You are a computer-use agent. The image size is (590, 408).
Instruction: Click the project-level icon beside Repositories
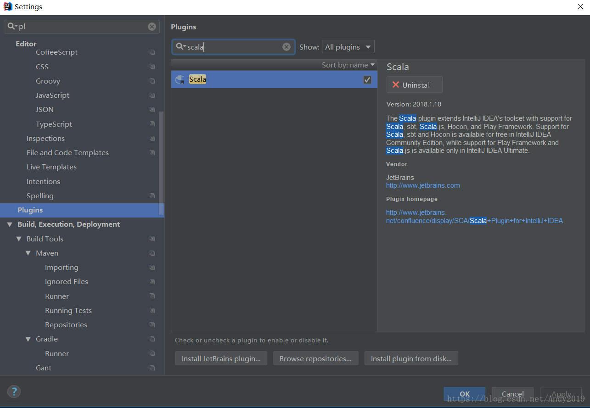152,325
